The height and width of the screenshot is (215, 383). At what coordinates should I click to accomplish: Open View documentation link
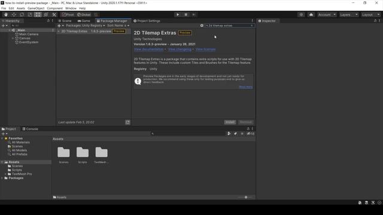[x=149, y=49]
